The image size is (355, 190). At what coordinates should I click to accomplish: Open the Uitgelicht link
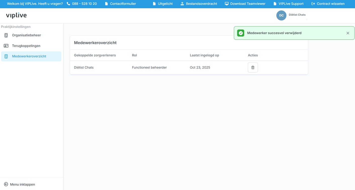pyautogui.click(x=165, y=4)
